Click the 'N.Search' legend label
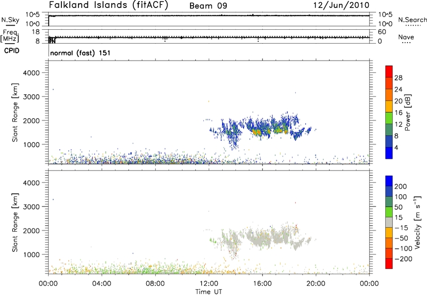Screen dimensions: 427x295 click(x=412, y=20)
